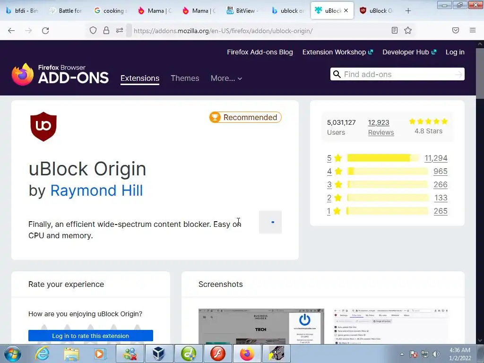Open Windows Media Player taskbar icon
Screen dimensions: 484x363
pyautogui.click(x=100, y=354)
